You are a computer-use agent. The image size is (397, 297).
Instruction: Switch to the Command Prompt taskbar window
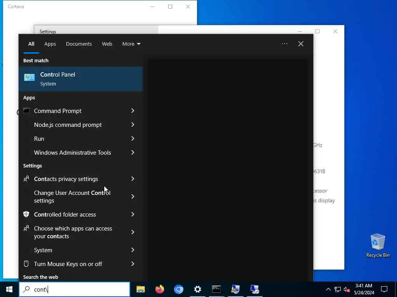pyautogui.click(x=216, y=289)
